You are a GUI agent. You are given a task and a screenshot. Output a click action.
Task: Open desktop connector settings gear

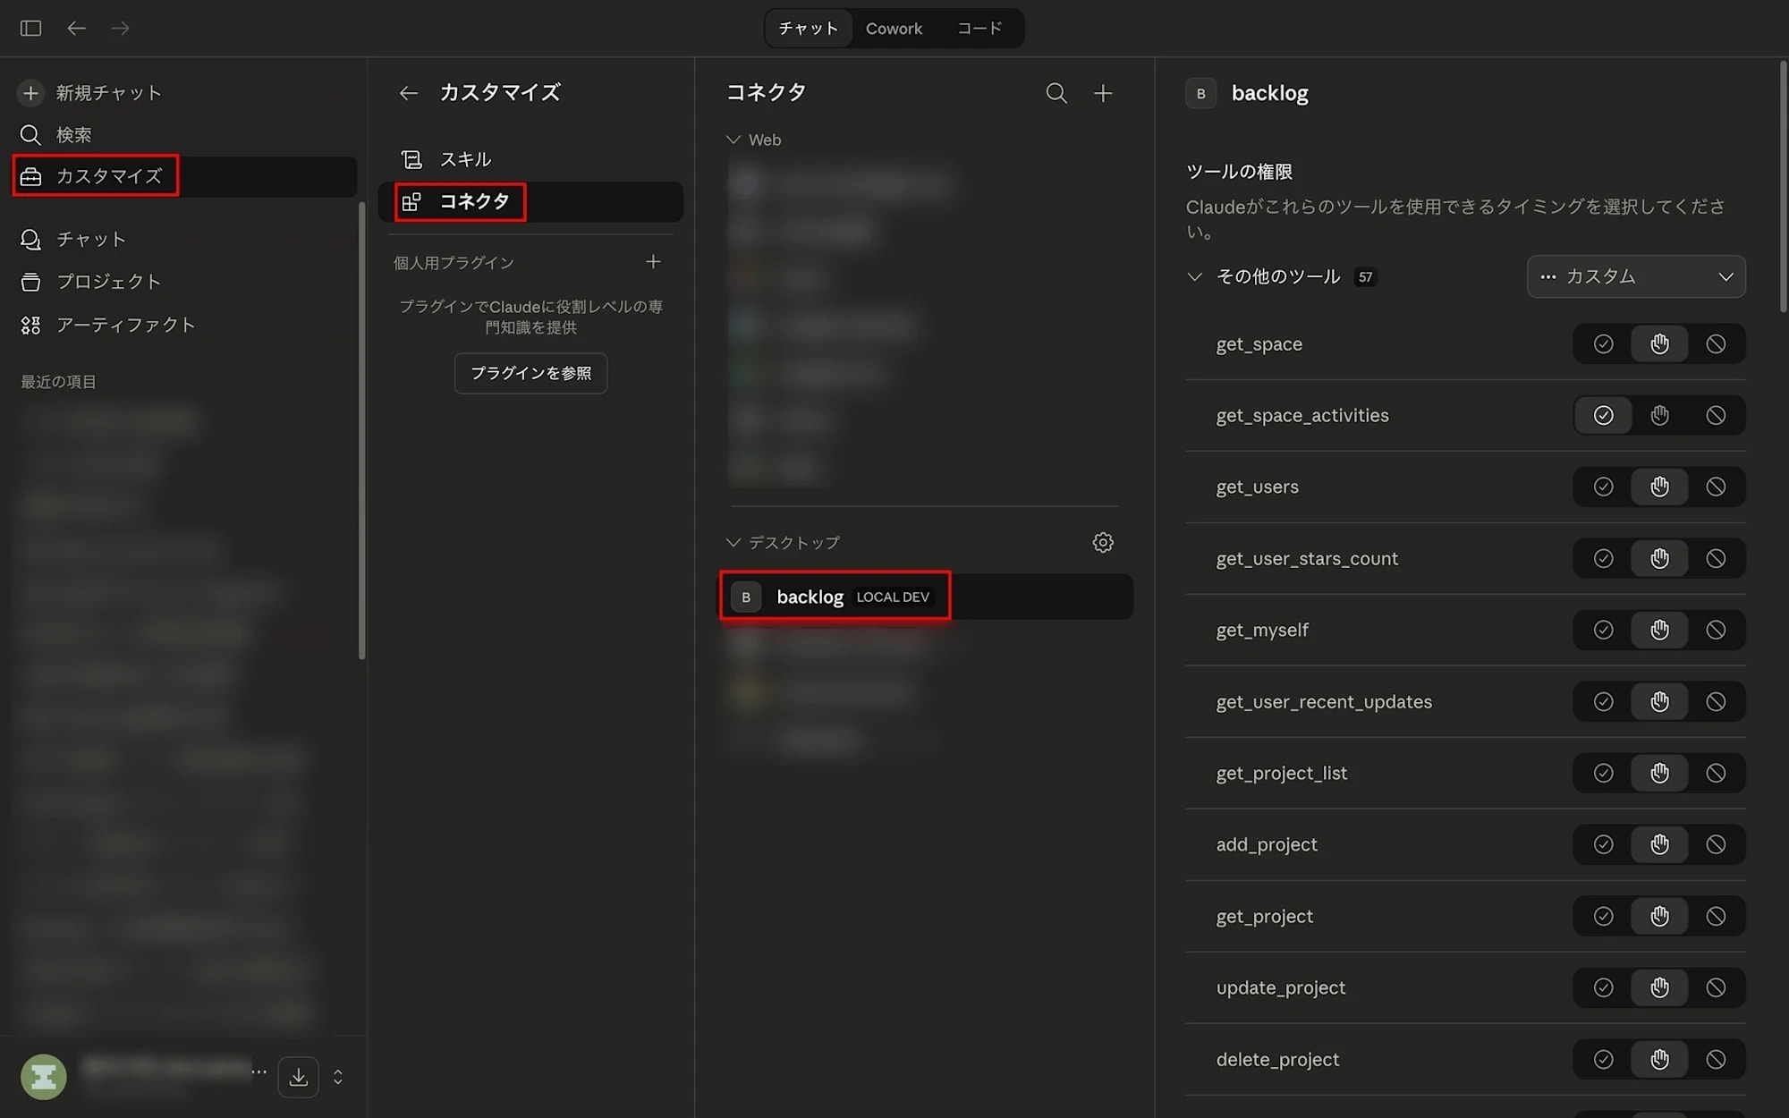tap(1103, 542)
